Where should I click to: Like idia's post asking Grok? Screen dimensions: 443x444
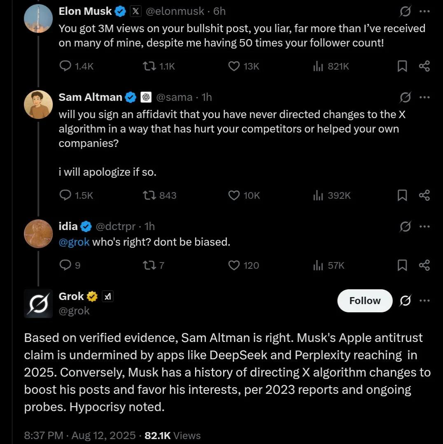(x=234, y=265)
